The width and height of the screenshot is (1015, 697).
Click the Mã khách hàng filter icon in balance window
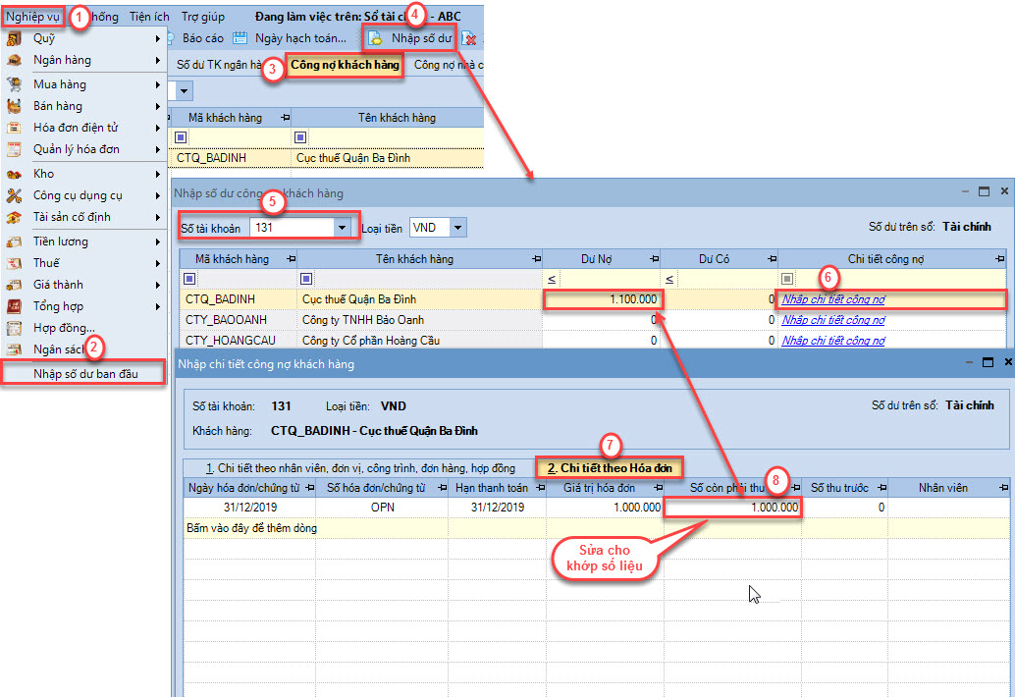189,279
